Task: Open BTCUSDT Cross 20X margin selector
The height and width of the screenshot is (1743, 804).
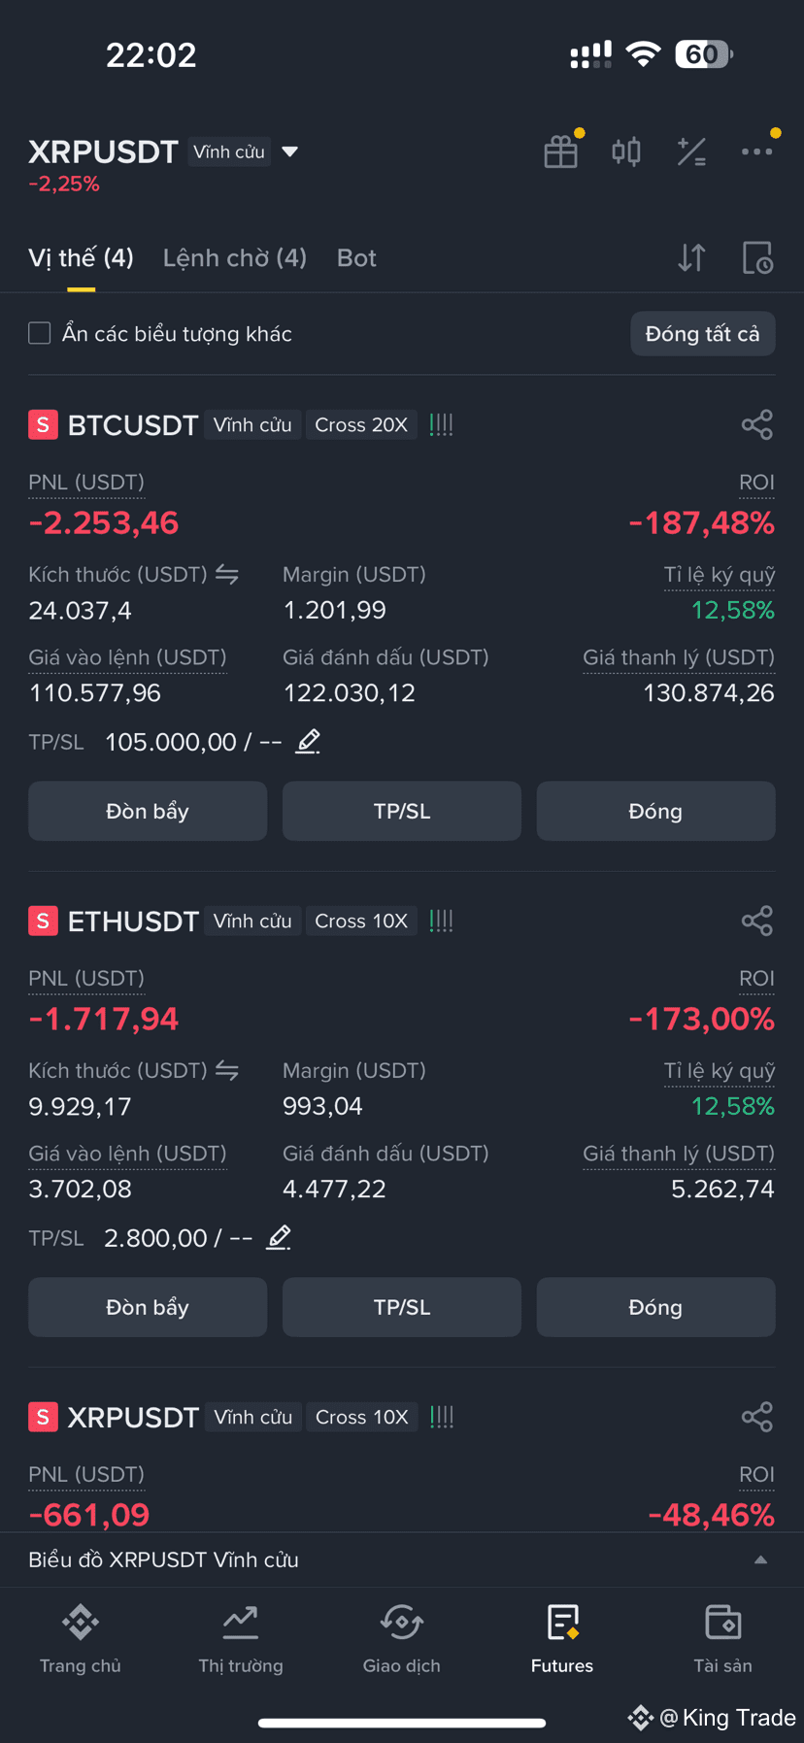Action: coord(361,424)
